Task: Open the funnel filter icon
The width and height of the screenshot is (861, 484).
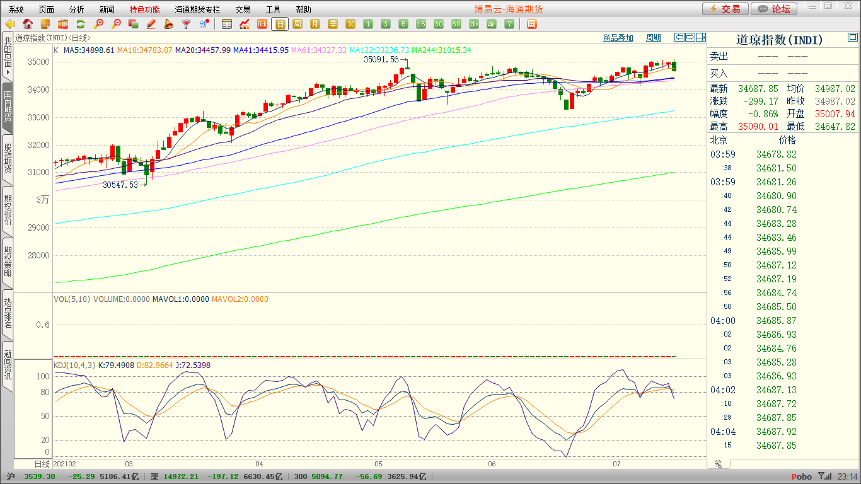Action: click(x=186, y=24)
